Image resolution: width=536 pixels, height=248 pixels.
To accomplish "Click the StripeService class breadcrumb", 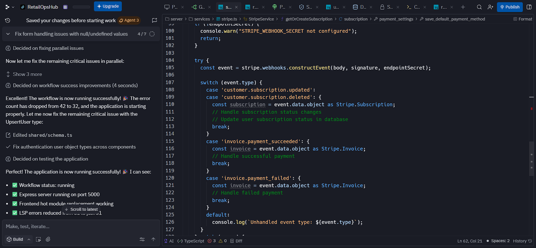I will pyautogui.click(x=259, y=19).
